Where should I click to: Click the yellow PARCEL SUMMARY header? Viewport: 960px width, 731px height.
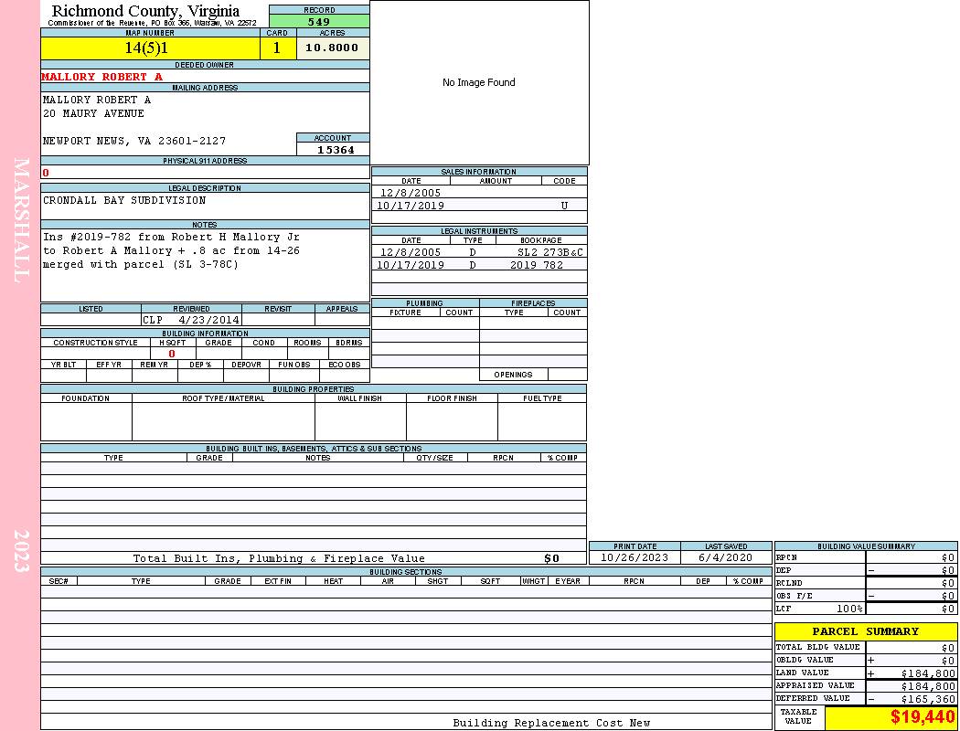coord(865,631)
